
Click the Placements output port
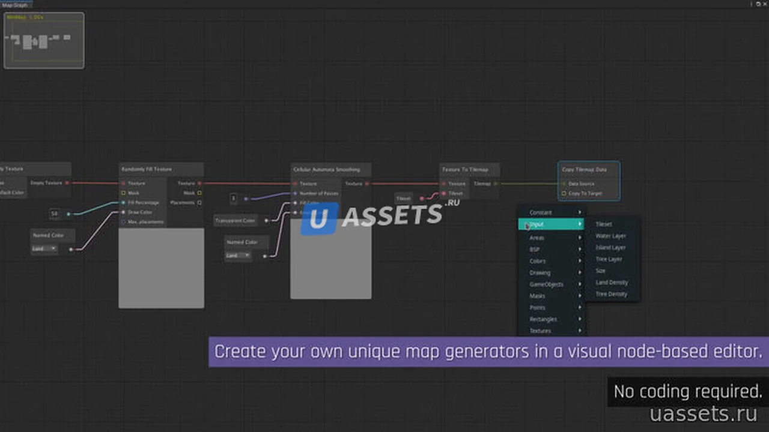(199, 203)
